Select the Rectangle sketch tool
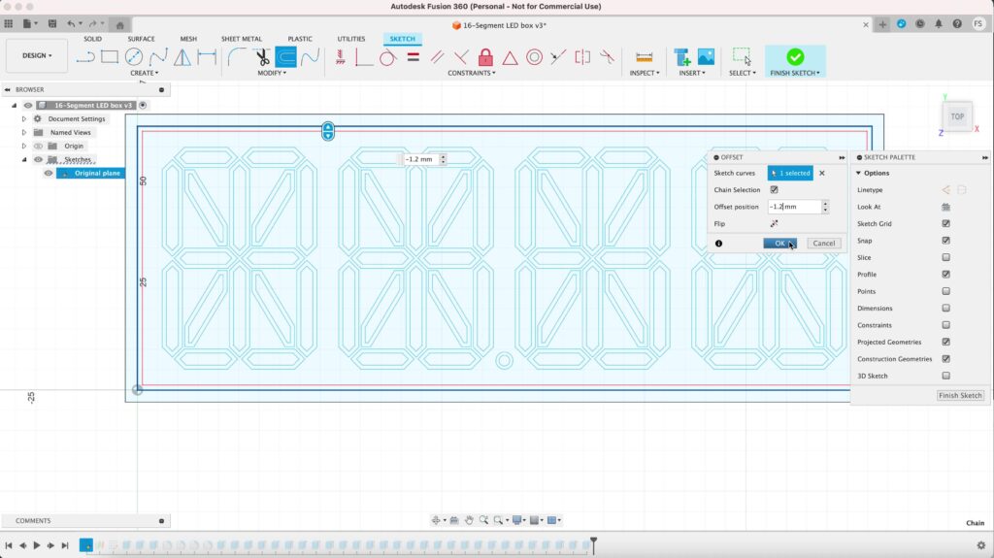 [110, 57]
